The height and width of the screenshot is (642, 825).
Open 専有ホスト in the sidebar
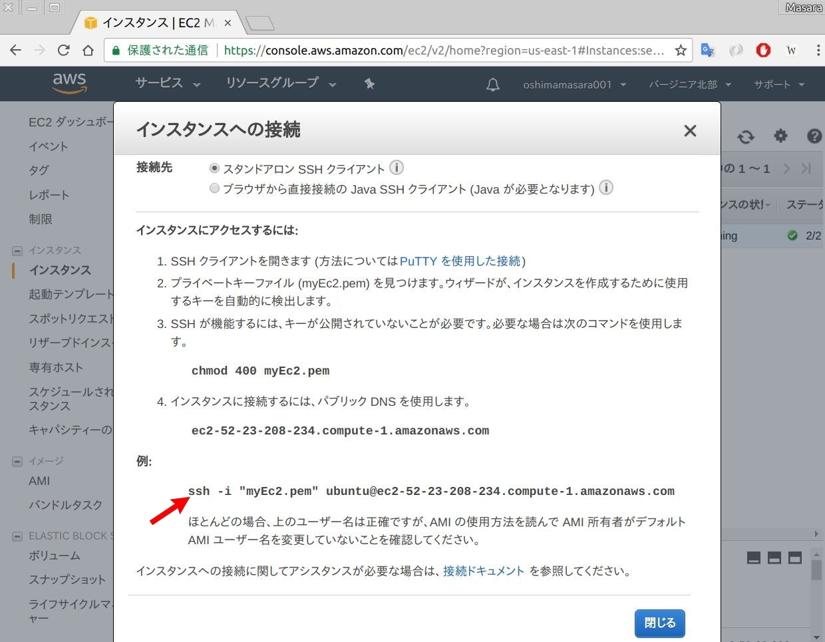coord(56,367)
